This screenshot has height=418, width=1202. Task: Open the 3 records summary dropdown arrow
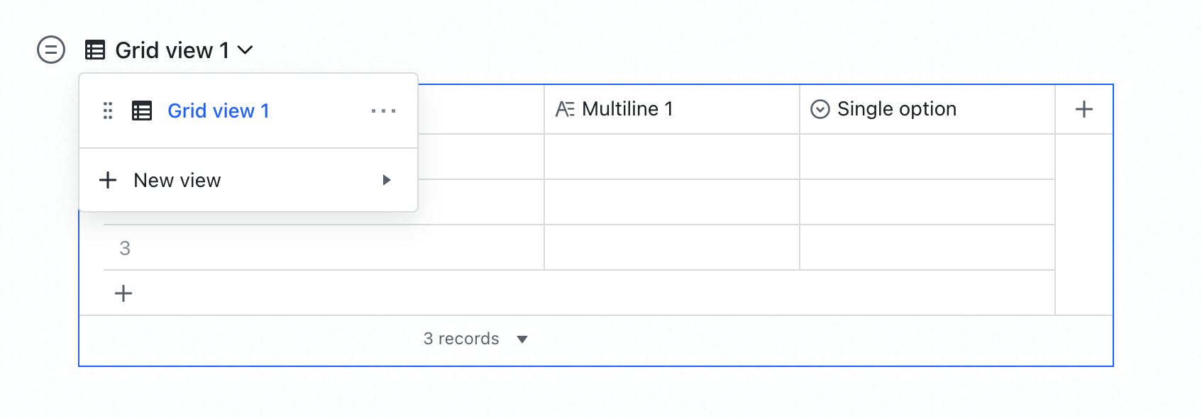522,339
